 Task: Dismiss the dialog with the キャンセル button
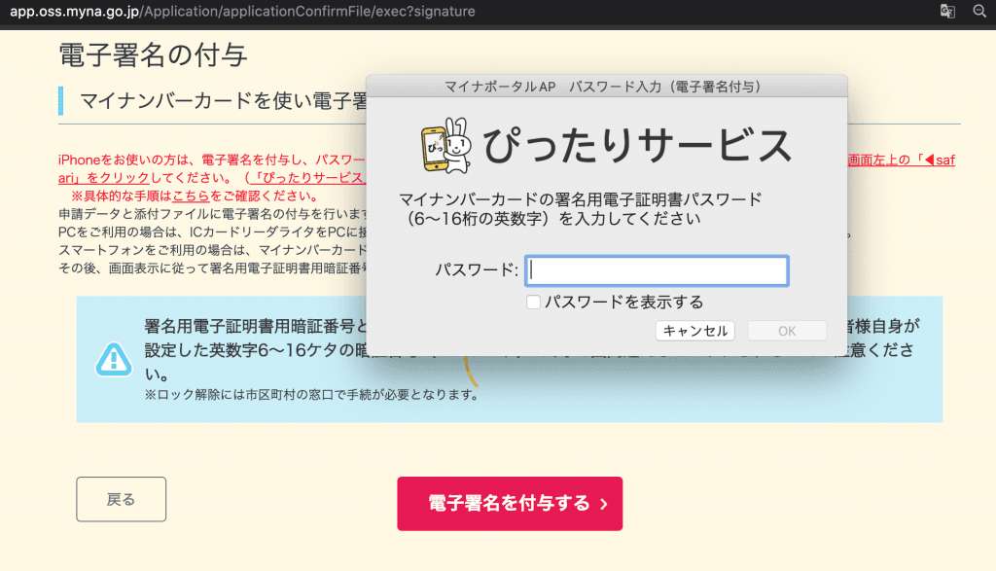coord(694,330)
